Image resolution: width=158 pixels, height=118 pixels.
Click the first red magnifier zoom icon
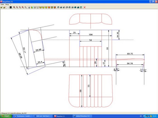14,7
